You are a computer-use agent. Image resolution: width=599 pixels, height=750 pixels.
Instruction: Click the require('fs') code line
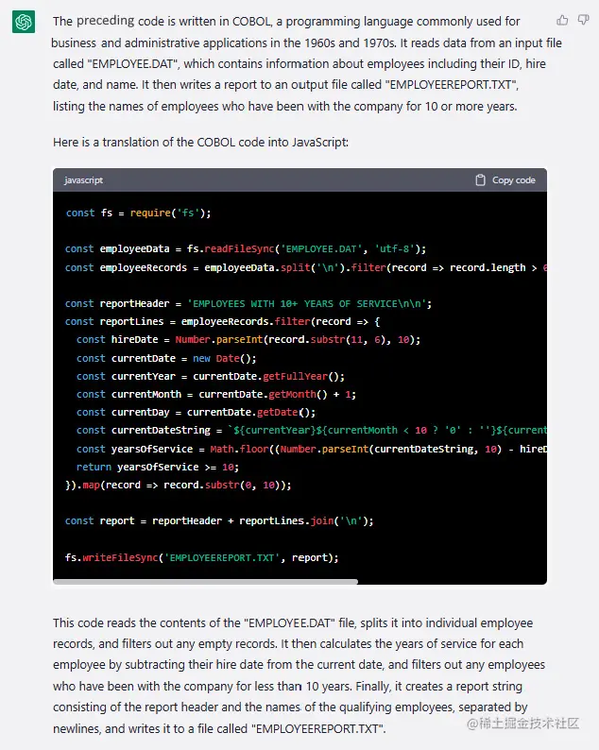tap(138, 213)
